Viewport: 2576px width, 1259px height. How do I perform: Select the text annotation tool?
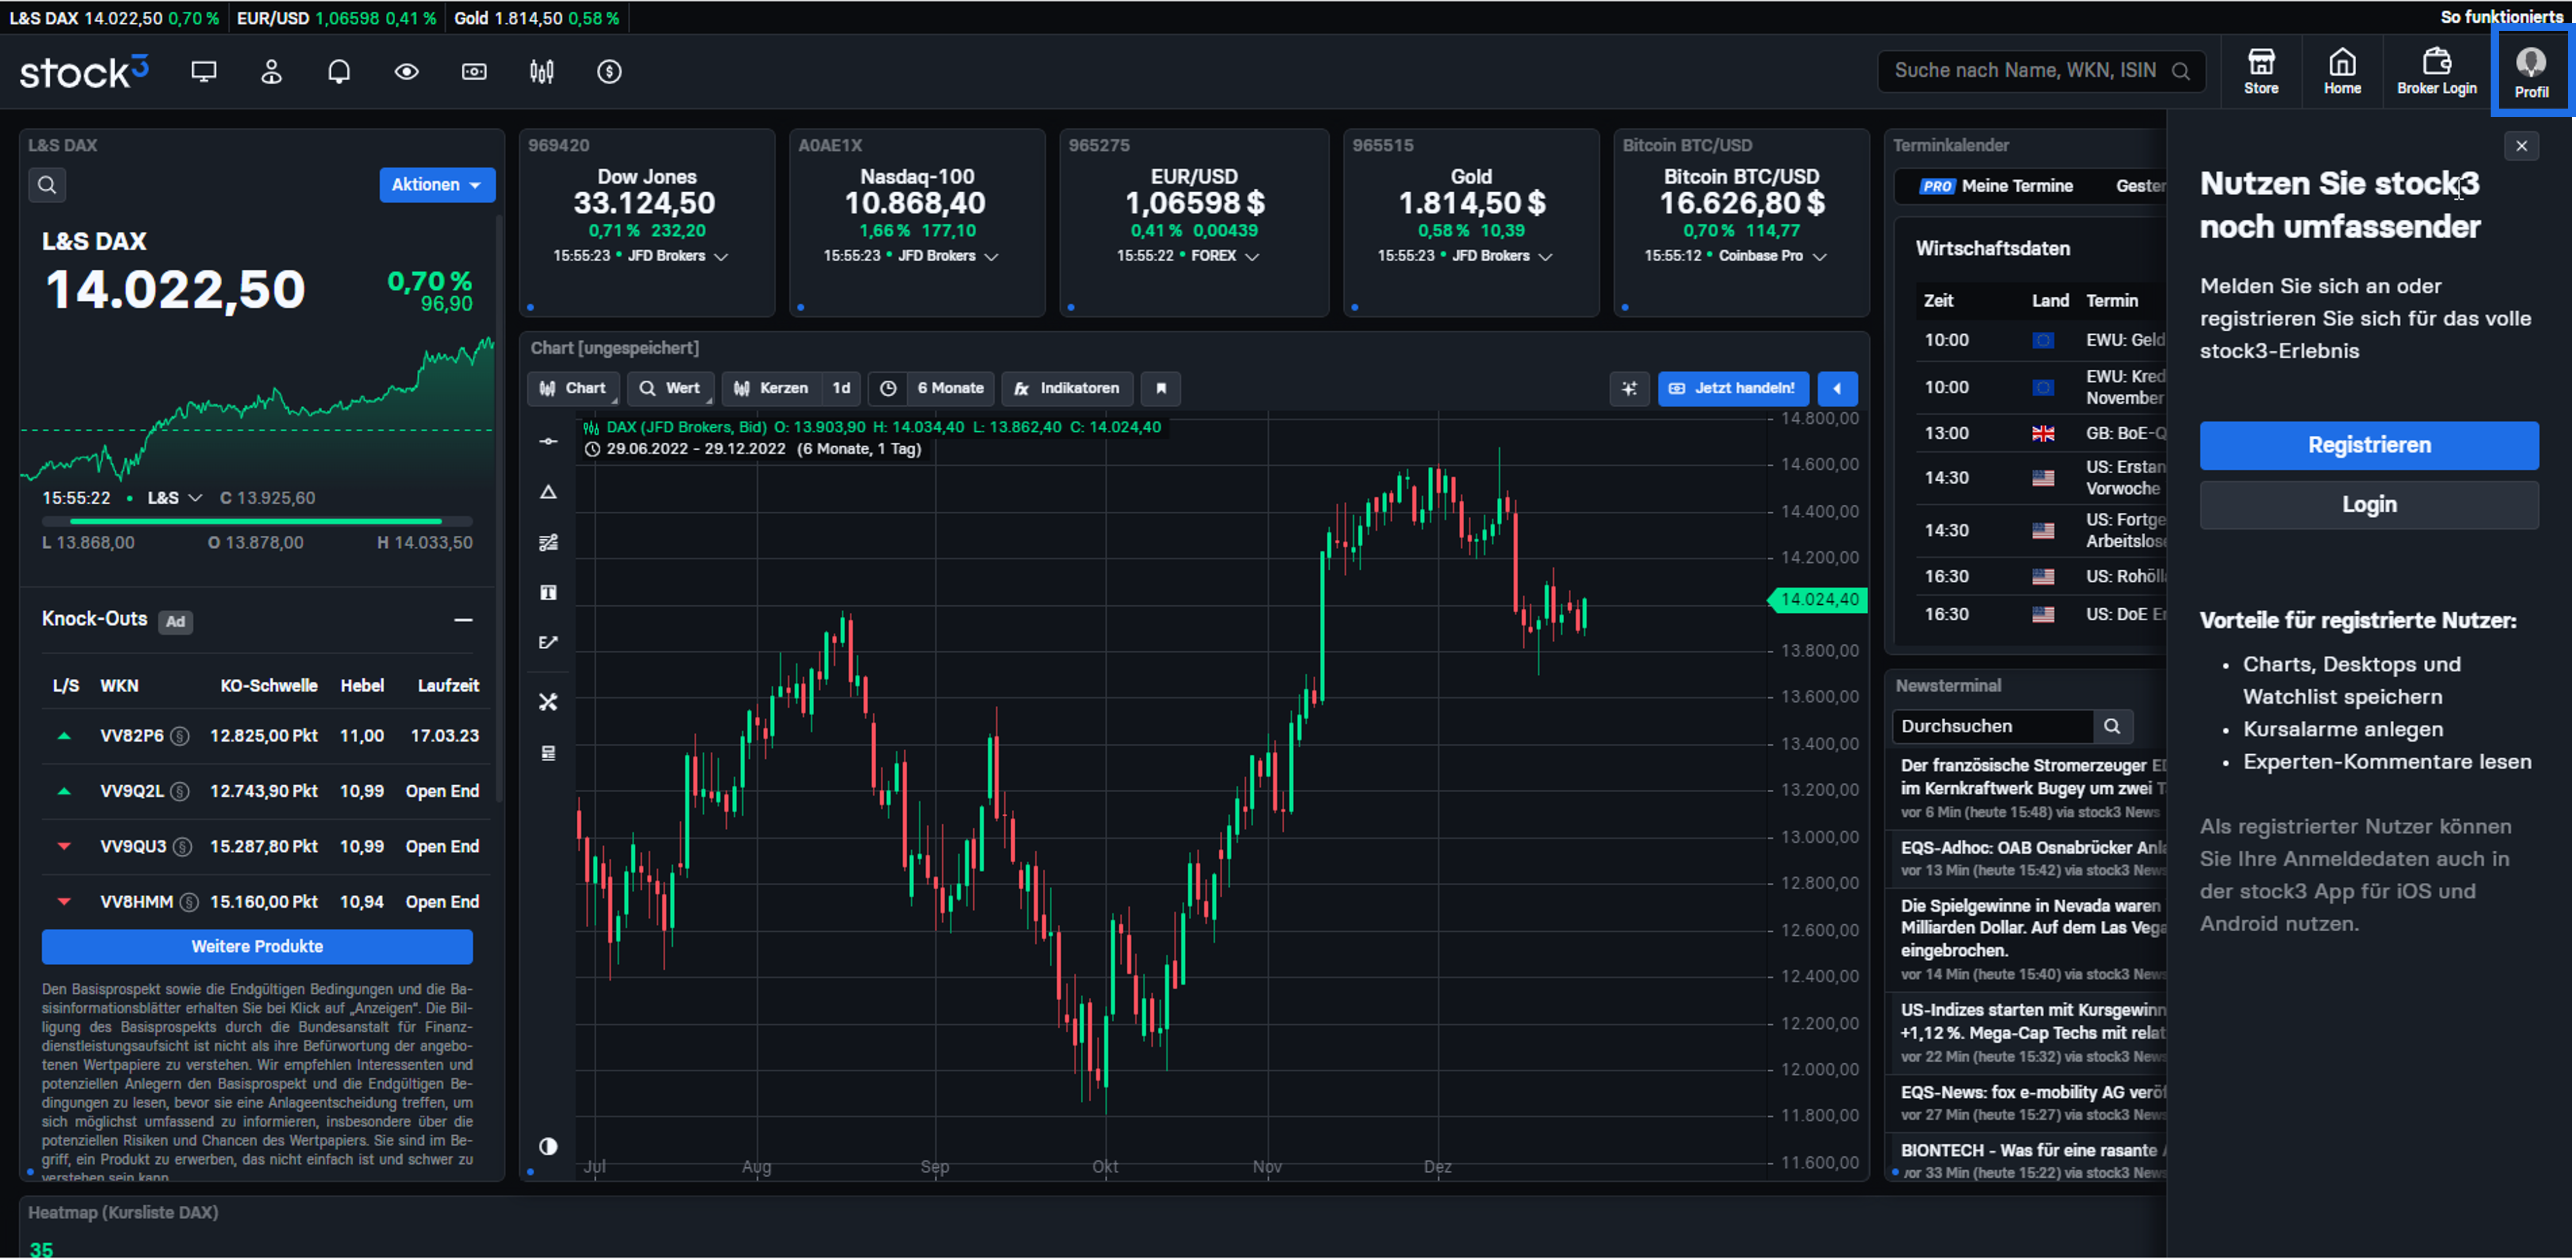[x=548, y=592]
